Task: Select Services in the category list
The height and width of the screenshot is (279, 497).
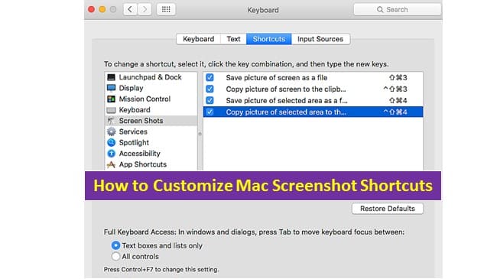Action: [151, 131]
